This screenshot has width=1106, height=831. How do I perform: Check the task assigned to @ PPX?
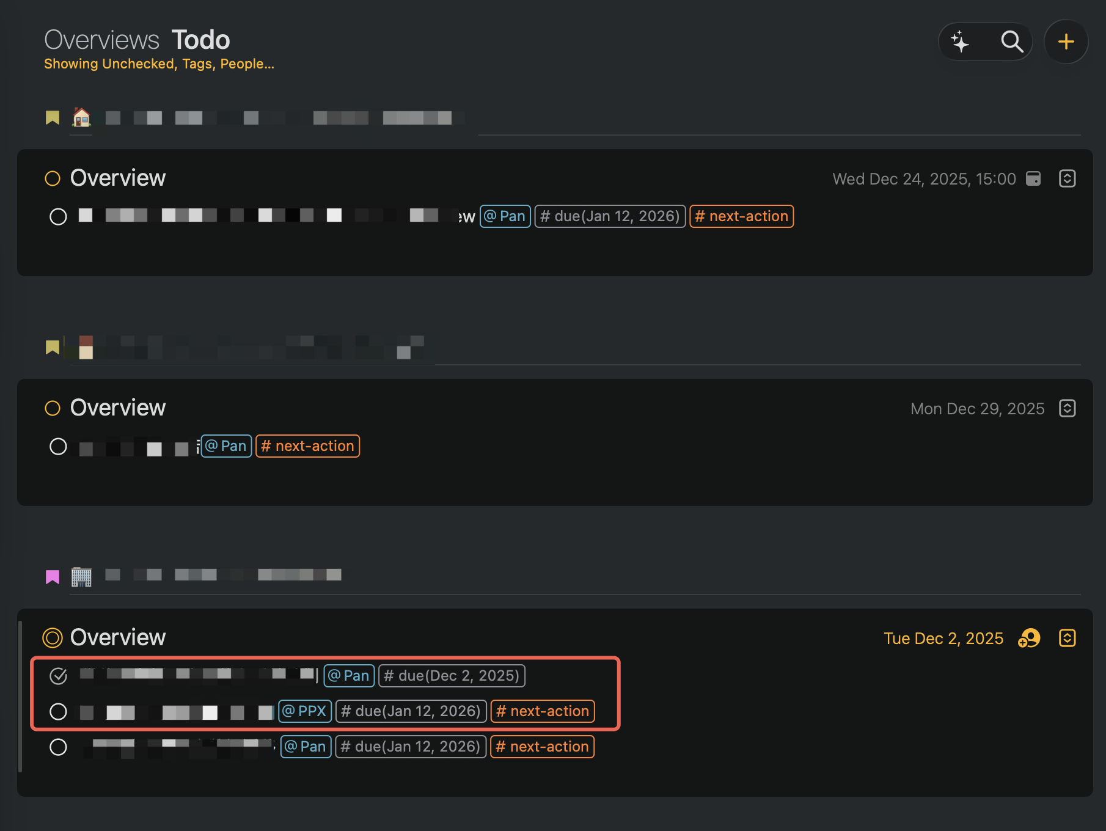tap(58, 711)
